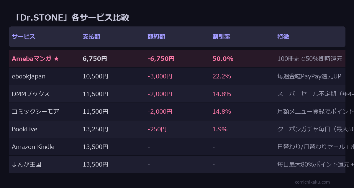Click the 割引率 column header

click(221, 37)
